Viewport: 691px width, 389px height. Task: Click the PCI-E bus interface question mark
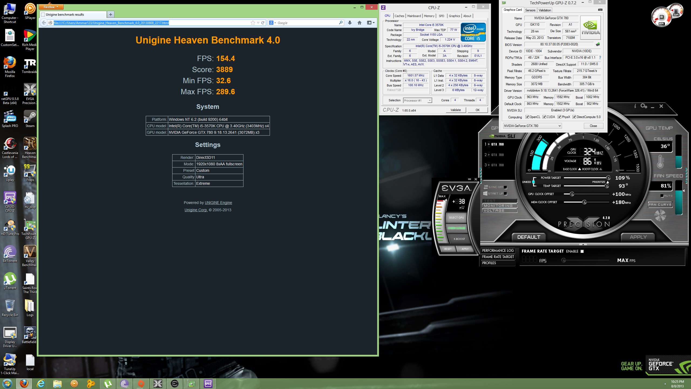pyautogui.click(x=600, y=58)
